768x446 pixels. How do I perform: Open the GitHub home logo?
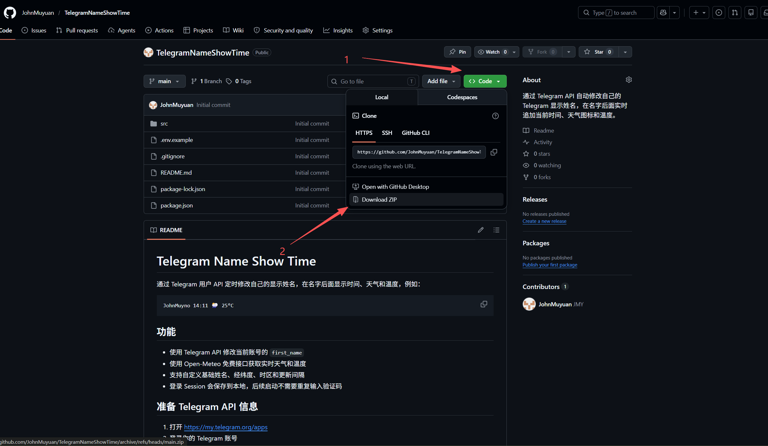pos(10,13)
